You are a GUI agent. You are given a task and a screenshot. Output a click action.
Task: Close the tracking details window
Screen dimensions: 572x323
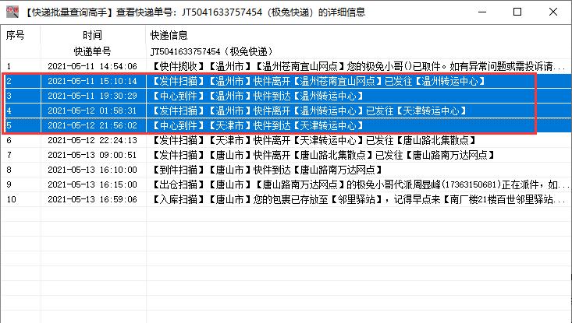coord(553,12)
